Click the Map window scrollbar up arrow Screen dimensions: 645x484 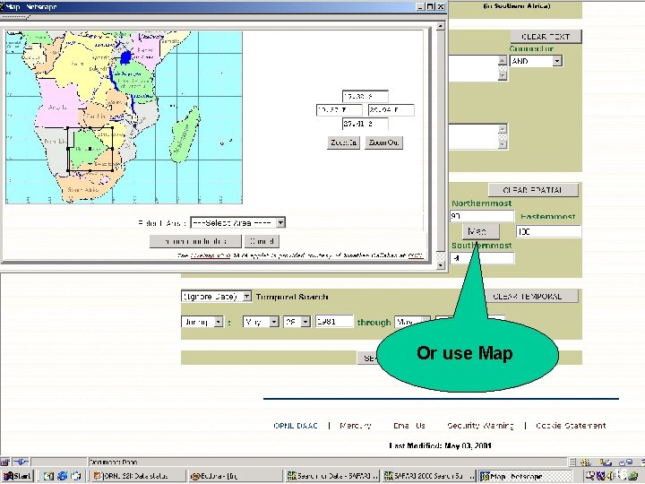pyautogui.click(x=441, y=26)
